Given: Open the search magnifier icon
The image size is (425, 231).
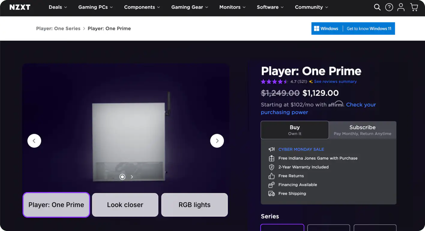Looking at the screenshot, I should tap(377, 7).
